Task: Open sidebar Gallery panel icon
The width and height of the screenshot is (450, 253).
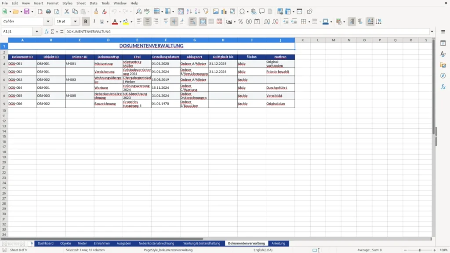Action: tap(443, 65)
